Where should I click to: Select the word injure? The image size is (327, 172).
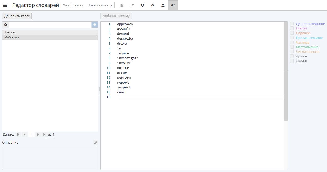tap(123, 53)
